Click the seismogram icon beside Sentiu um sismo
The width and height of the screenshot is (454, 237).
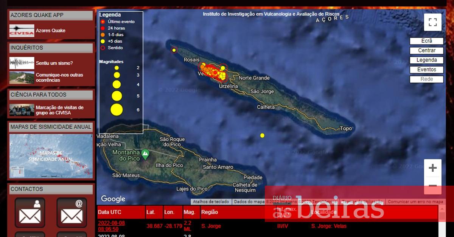click(x=22, y=63)
